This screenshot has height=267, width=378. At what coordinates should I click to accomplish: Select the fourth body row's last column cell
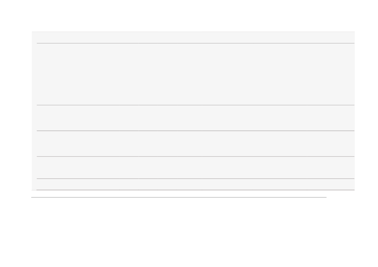331,168
